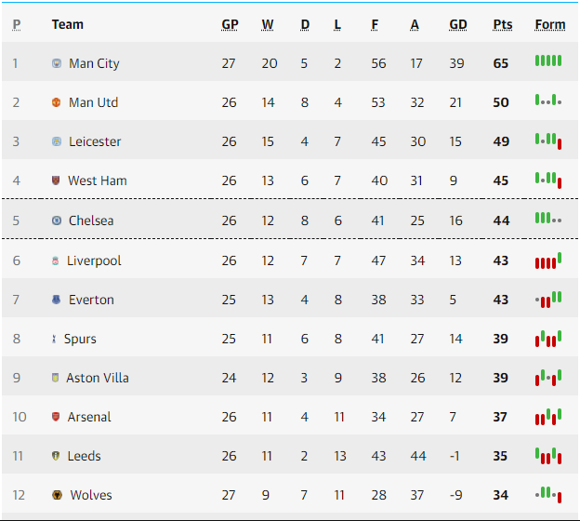Click the Man City club crest

coord(57,63)
